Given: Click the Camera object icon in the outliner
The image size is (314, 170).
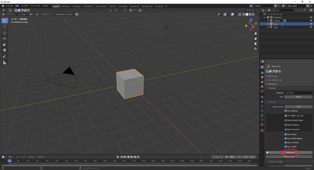Looking at the screenshot, I should coord(271,20).
